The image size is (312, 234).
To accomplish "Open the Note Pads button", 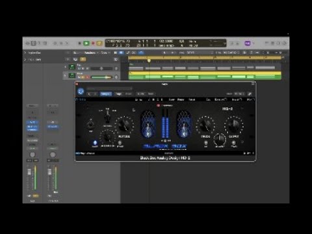I will click(x=273, y=44).
